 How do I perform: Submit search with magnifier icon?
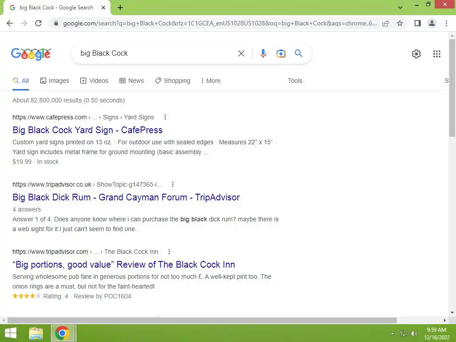[x=298, y=53]
